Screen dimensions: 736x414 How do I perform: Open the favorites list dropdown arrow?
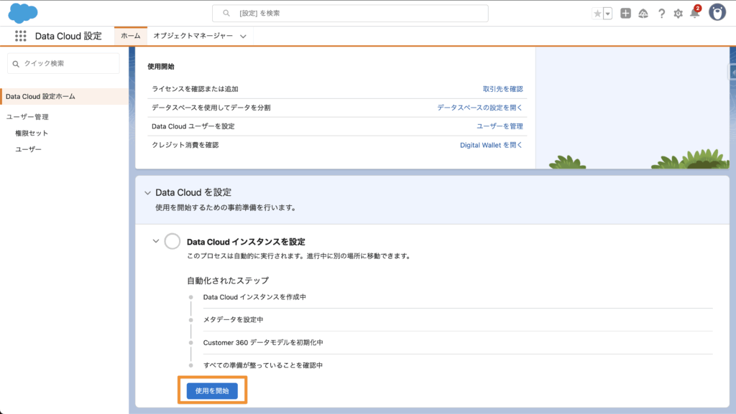pyautogui.click(x=608, y=14)
